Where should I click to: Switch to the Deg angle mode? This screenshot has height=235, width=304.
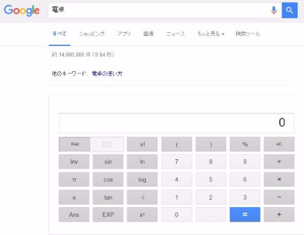[107, 144]
